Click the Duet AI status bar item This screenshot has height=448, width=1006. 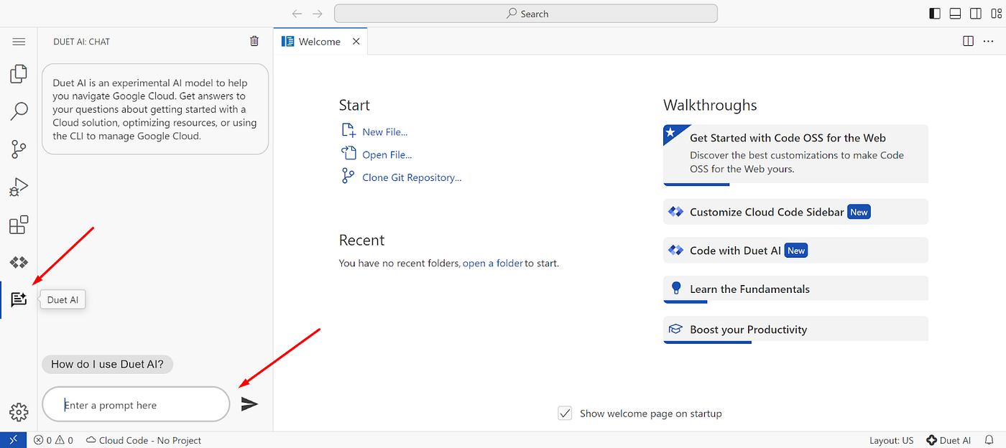pyautogui.click(x=949, y=440)
